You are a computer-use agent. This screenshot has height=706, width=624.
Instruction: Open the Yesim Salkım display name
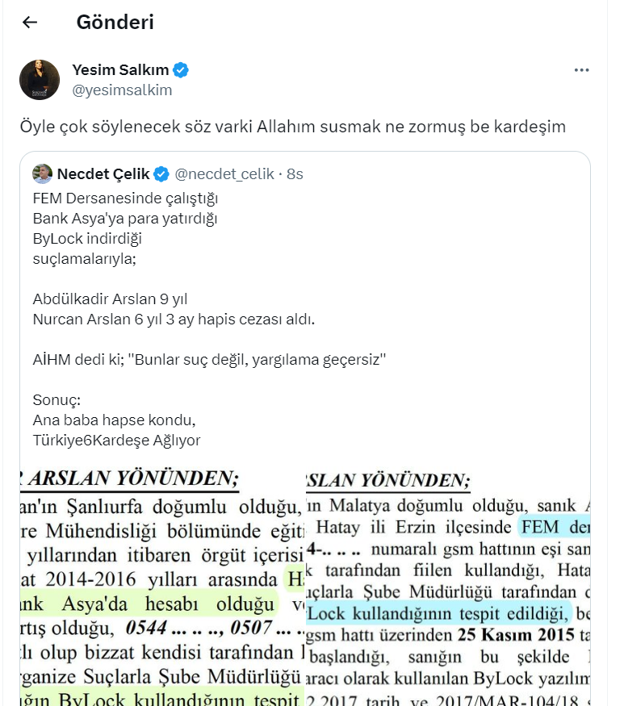click(x=120, y=70)
